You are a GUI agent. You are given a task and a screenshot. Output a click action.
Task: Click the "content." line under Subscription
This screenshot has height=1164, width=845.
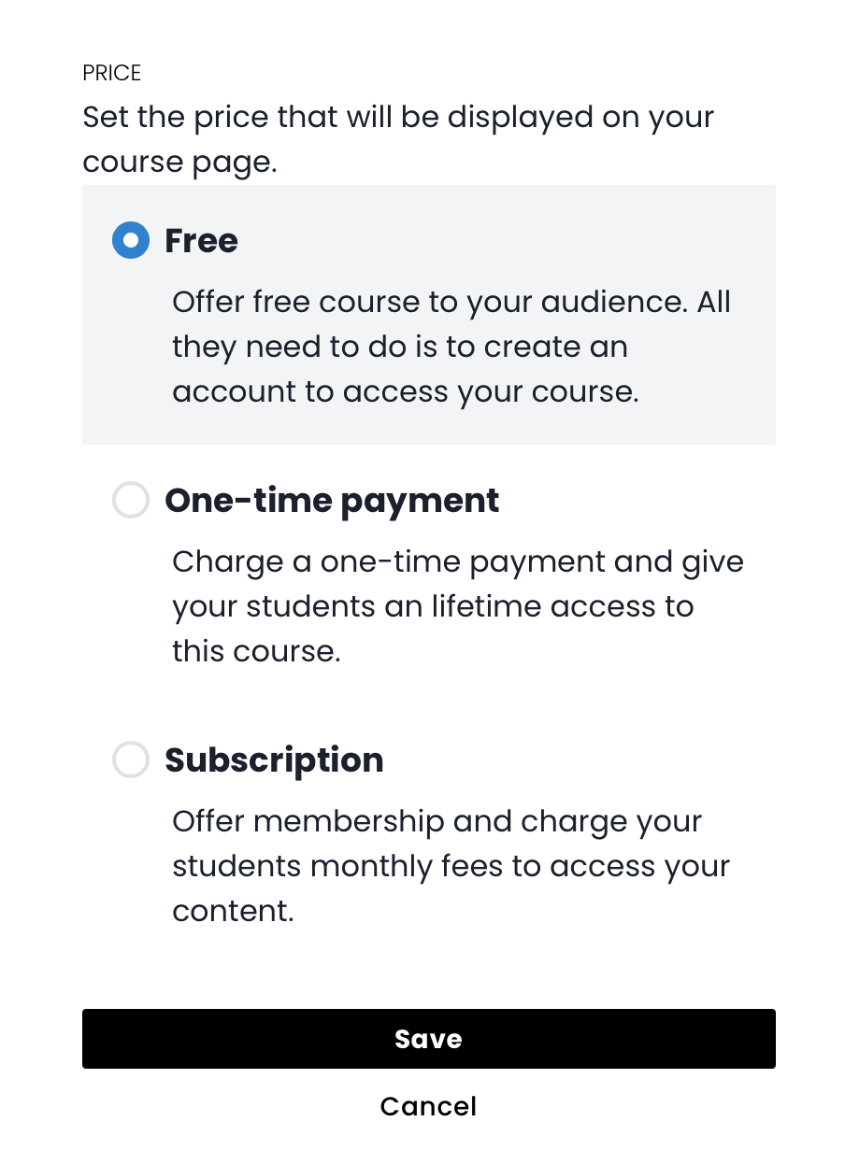[x=233, y=911]
